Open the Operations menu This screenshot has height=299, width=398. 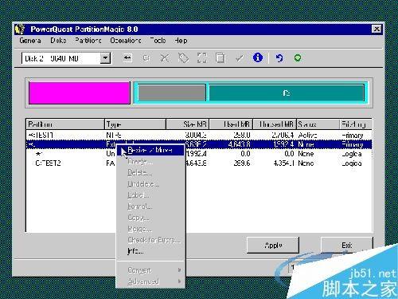pyautogui.click(x=126, y=41)
